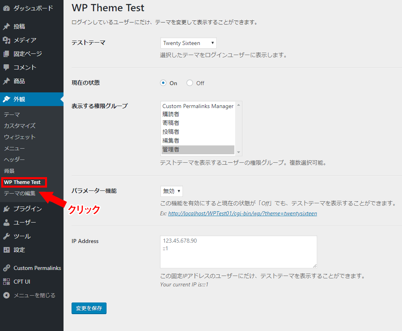Click the user icon beside ユーザー

point(6,223)
